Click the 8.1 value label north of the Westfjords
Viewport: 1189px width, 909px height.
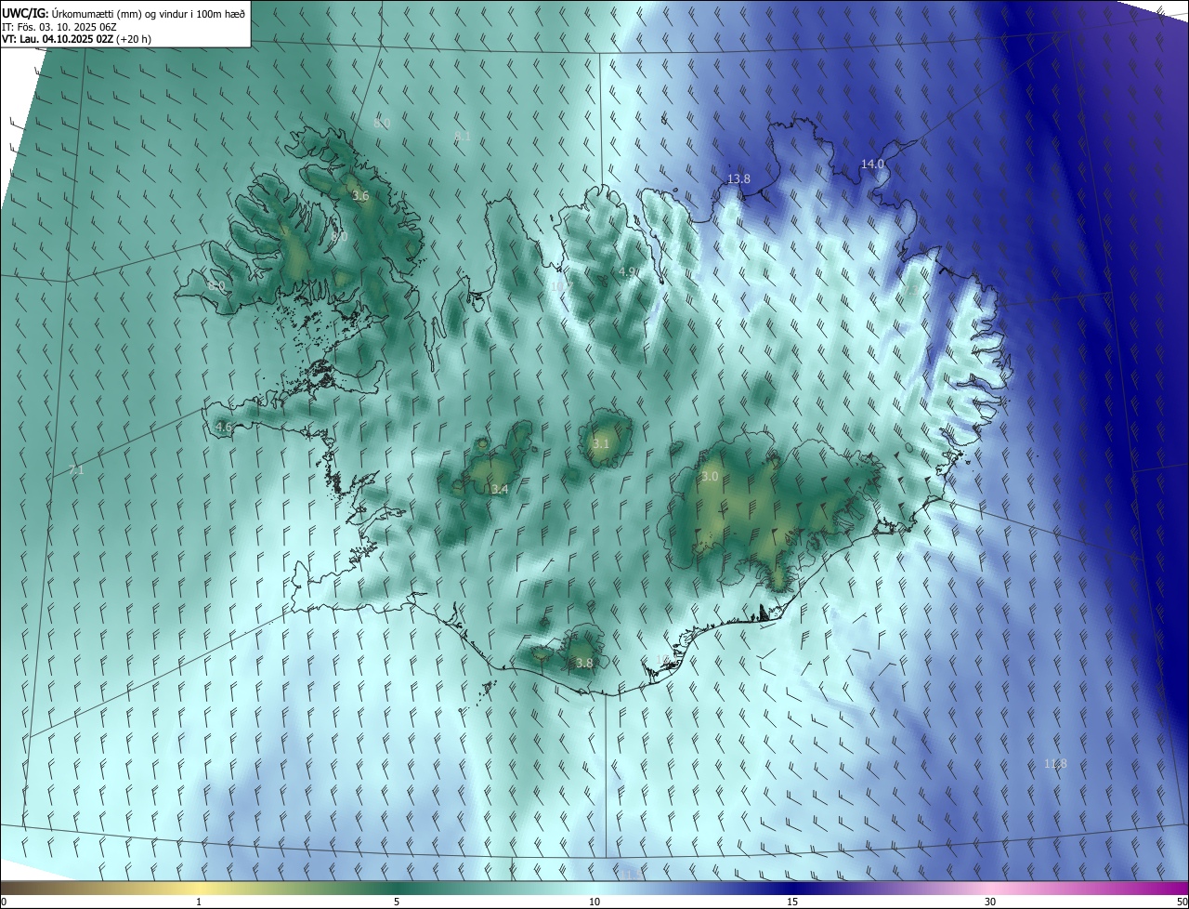point(462,137)
